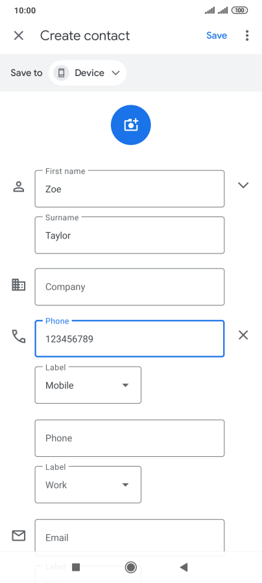Open the Work phone label dropdown
The height and width of the screenshot is (583, 262).
pyautogui.click(x=88, y=485)
